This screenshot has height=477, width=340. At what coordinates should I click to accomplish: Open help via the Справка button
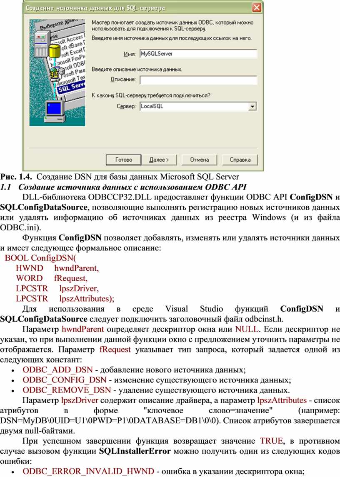pyautogui.click(x=240, y=160)
